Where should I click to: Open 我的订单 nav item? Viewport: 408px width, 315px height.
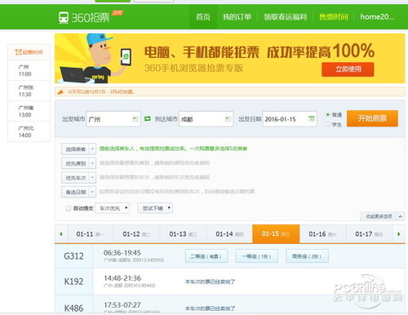(237, 17)
